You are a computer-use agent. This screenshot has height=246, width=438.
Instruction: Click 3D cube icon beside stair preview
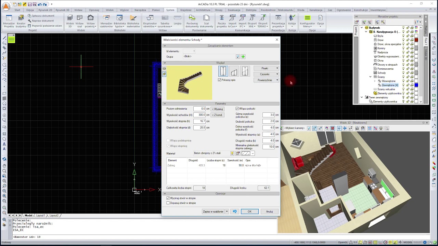[164, 74]
